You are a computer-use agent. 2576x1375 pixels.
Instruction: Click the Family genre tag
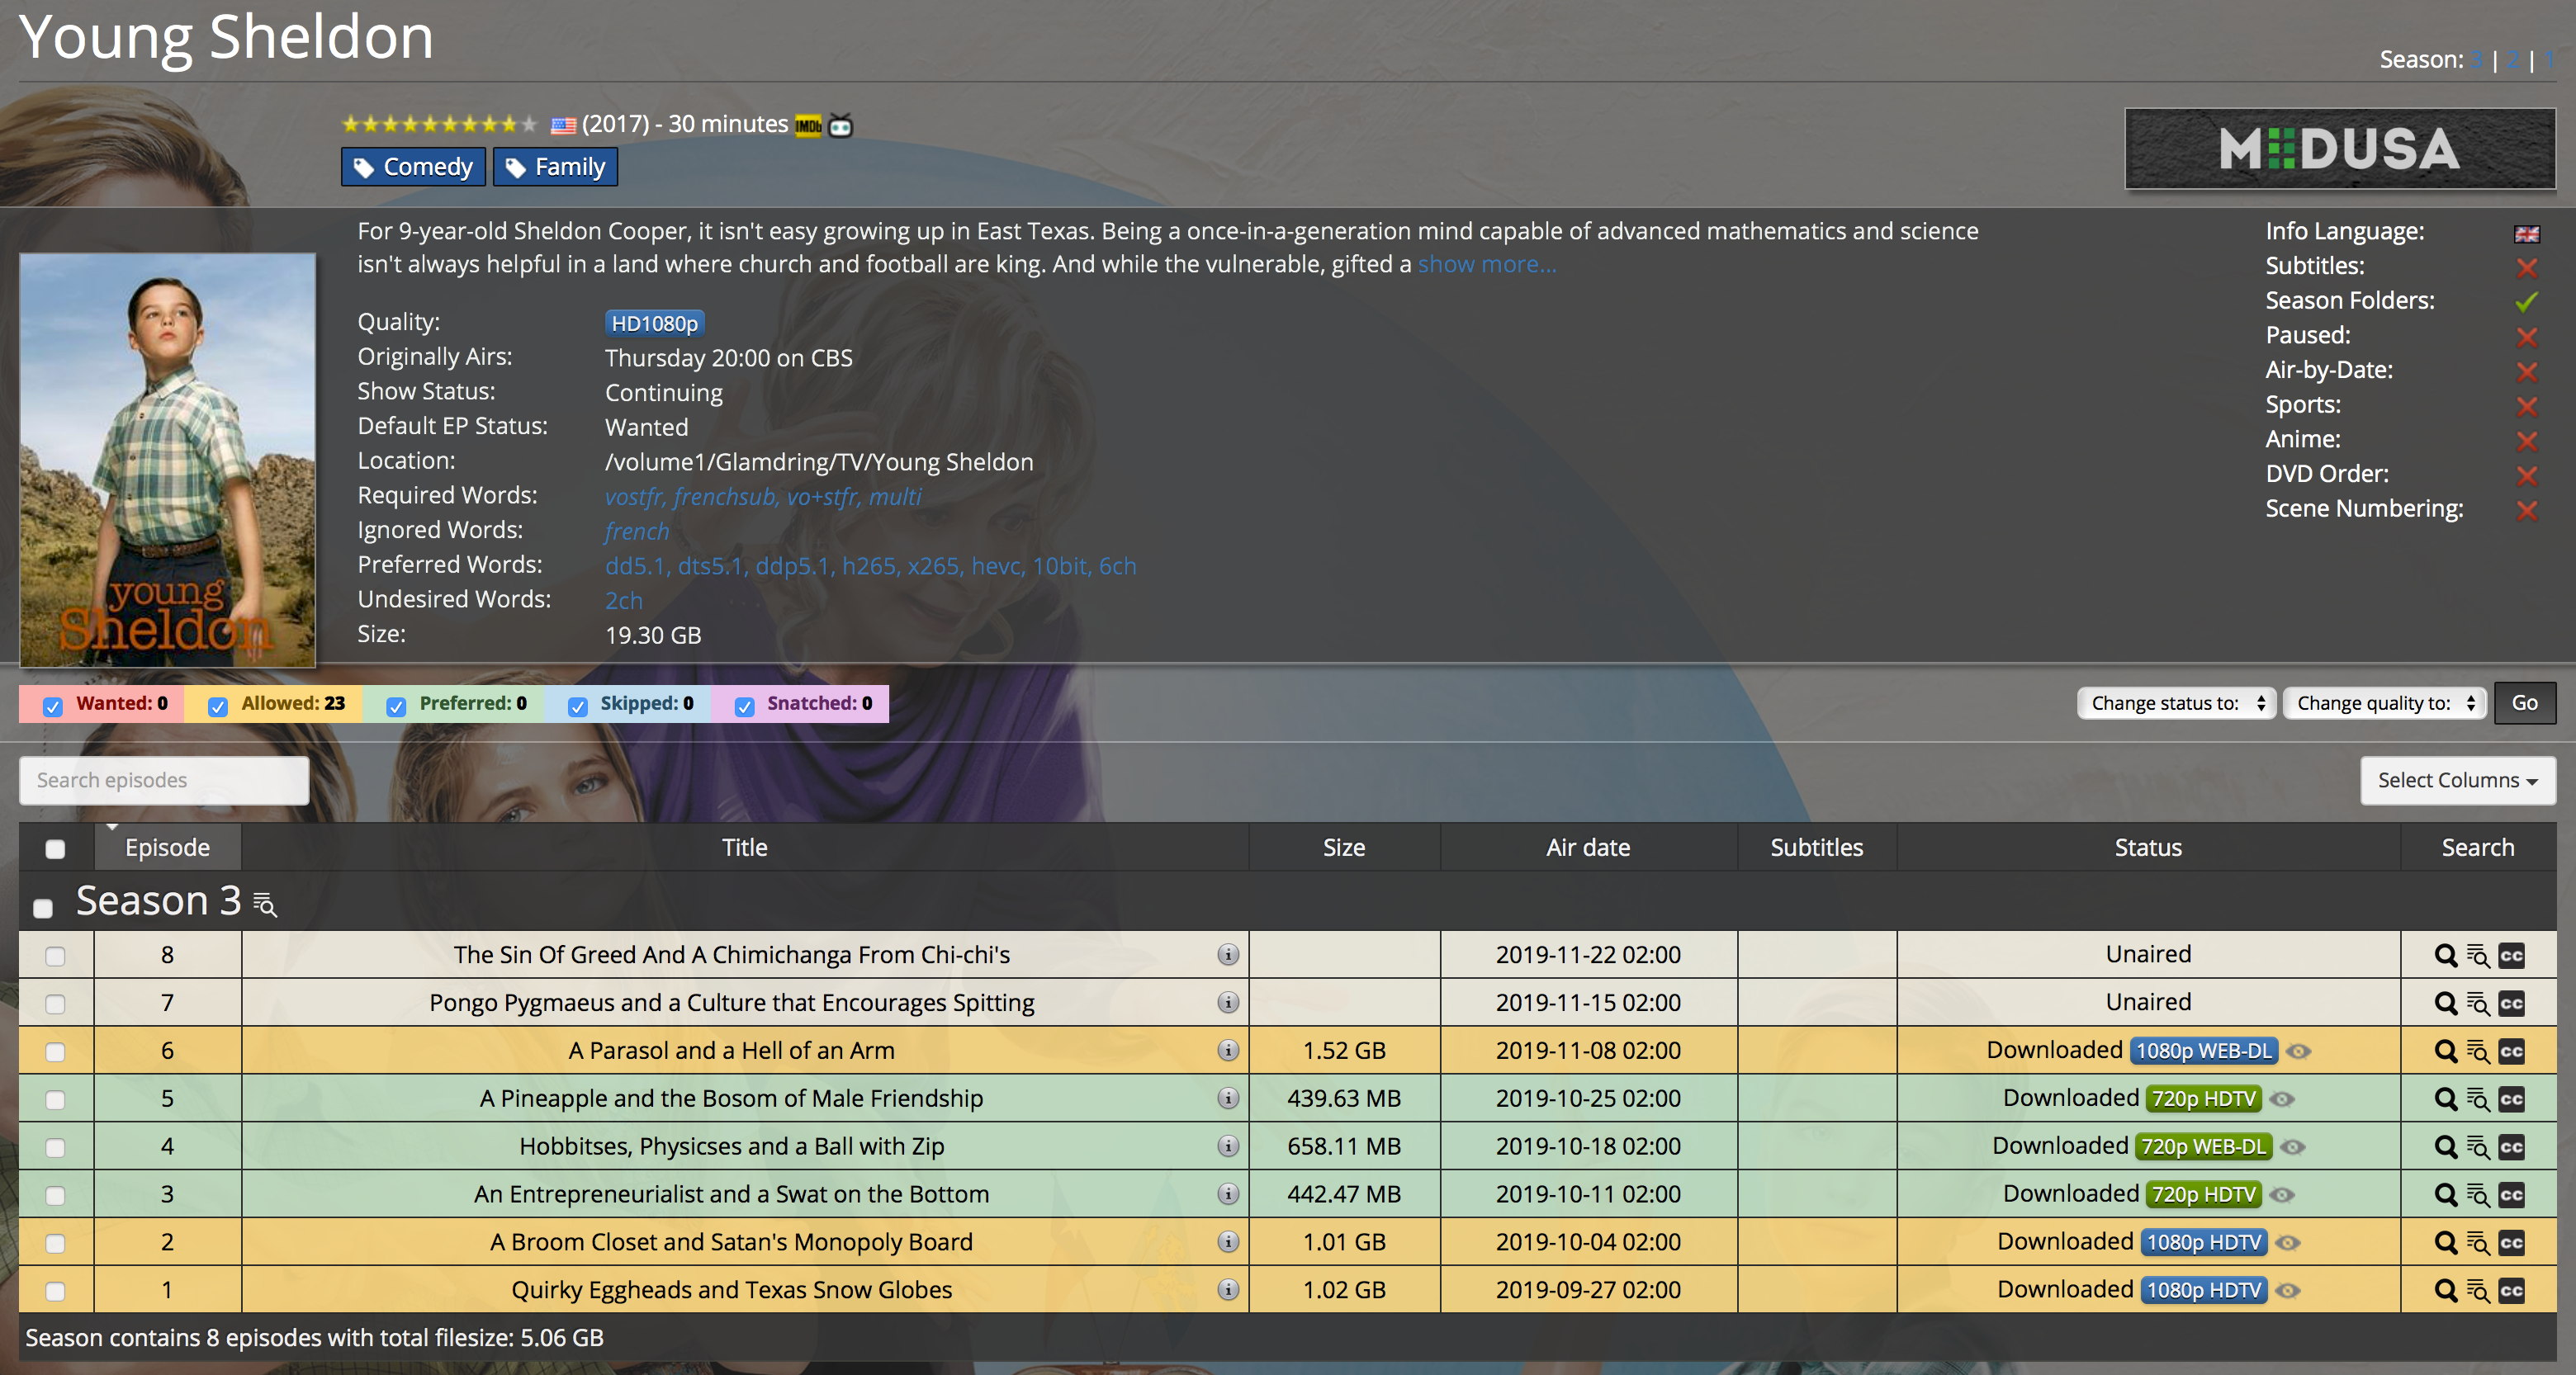[x=555, y=166]
